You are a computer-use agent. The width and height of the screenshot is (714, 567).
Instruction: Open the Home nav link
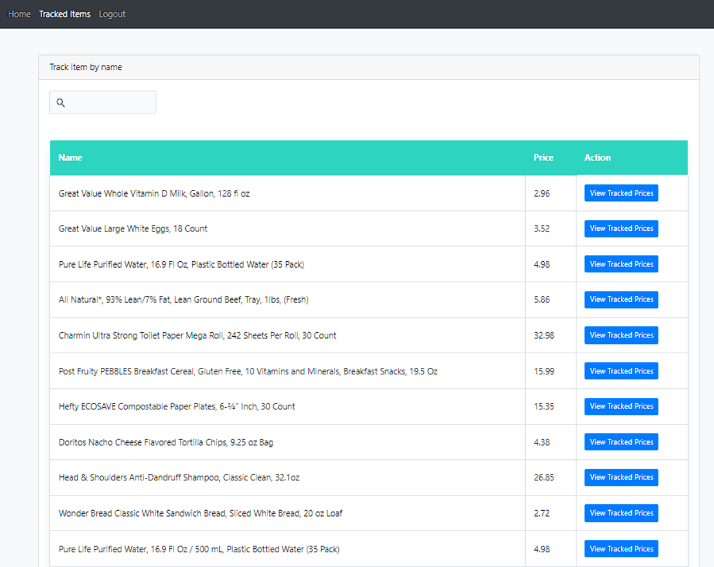point(19,14)
